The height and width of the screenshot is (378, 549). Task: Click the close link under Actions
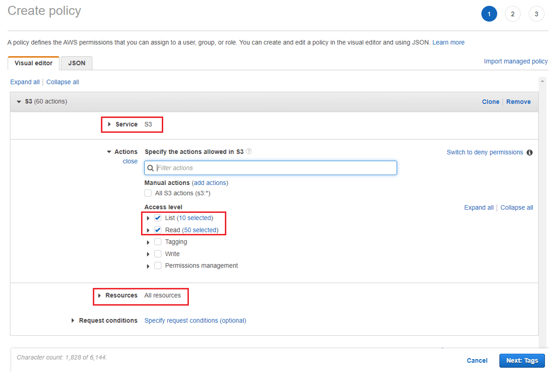(x=130, y=161)
